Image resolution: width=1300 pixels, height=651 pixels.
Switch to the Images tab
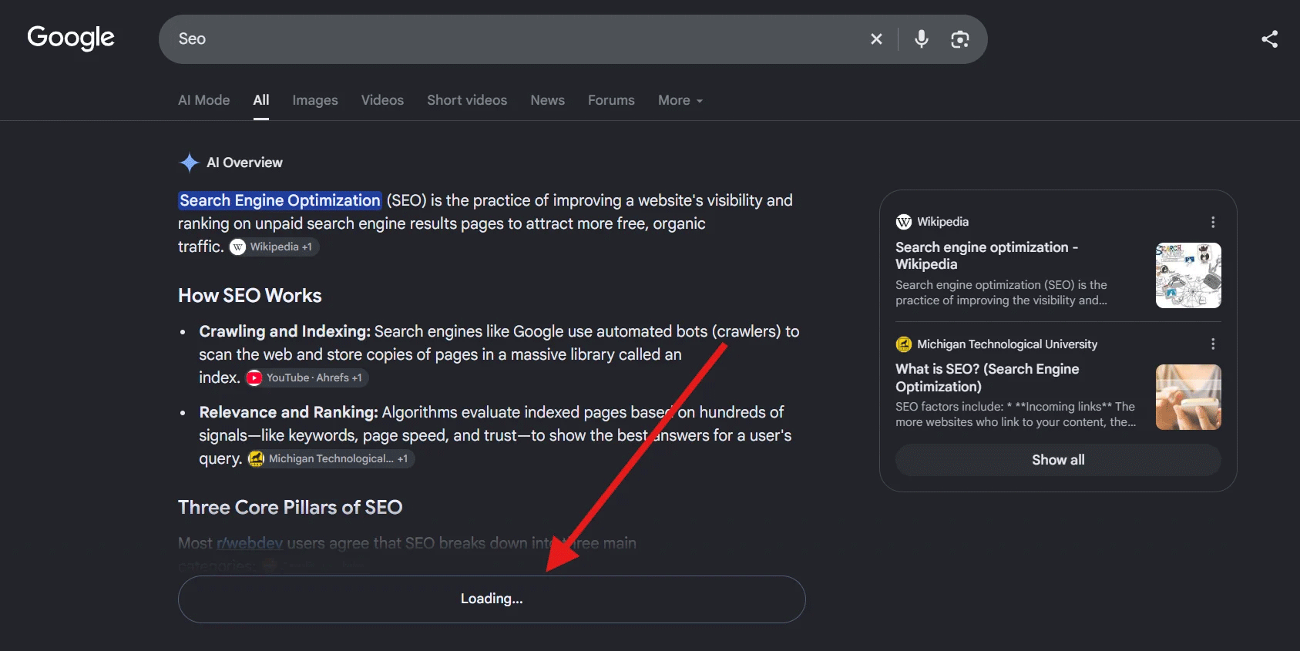[x=315, y=100]
